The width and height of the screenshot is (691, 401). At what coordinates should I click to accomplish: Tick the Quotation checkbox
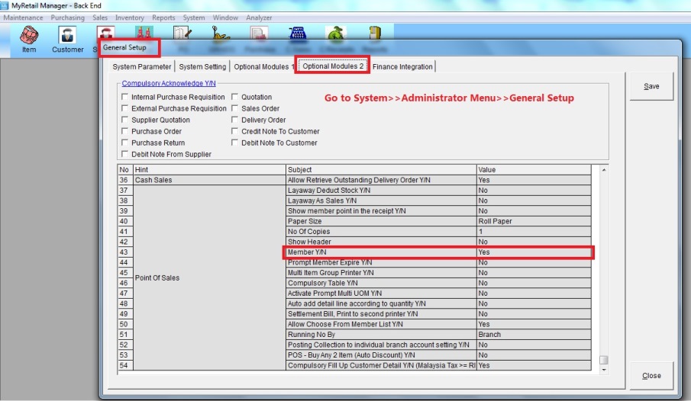[x=235, y=98]
